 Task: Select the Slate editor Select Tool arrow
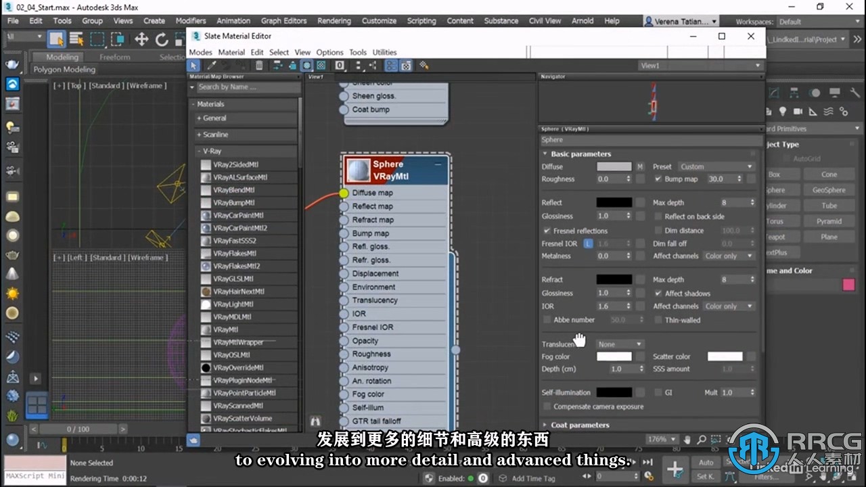pyautogui.click(x=193, y=66)
